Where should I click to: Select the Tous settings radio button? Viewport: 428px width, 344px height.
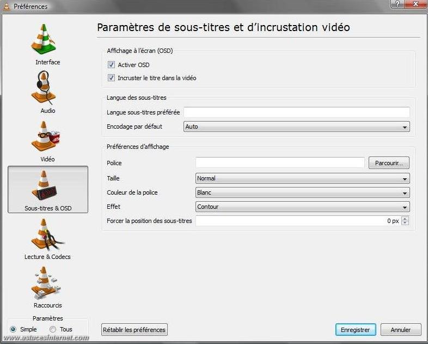(x=53, y=329)
